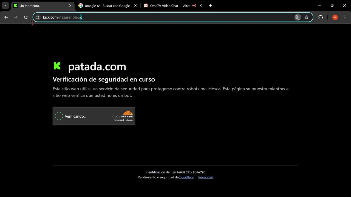Switch to the 'Un momento...' Kick tab
The image size is (351, 197).
43,5
